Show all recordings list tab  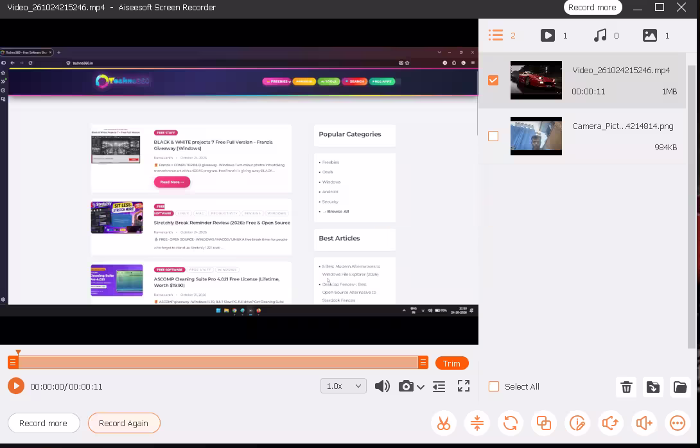[502, 35]
